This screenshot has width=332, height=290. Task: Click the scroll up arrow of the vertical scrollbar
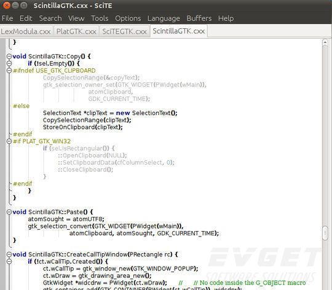tap(325, 42)
